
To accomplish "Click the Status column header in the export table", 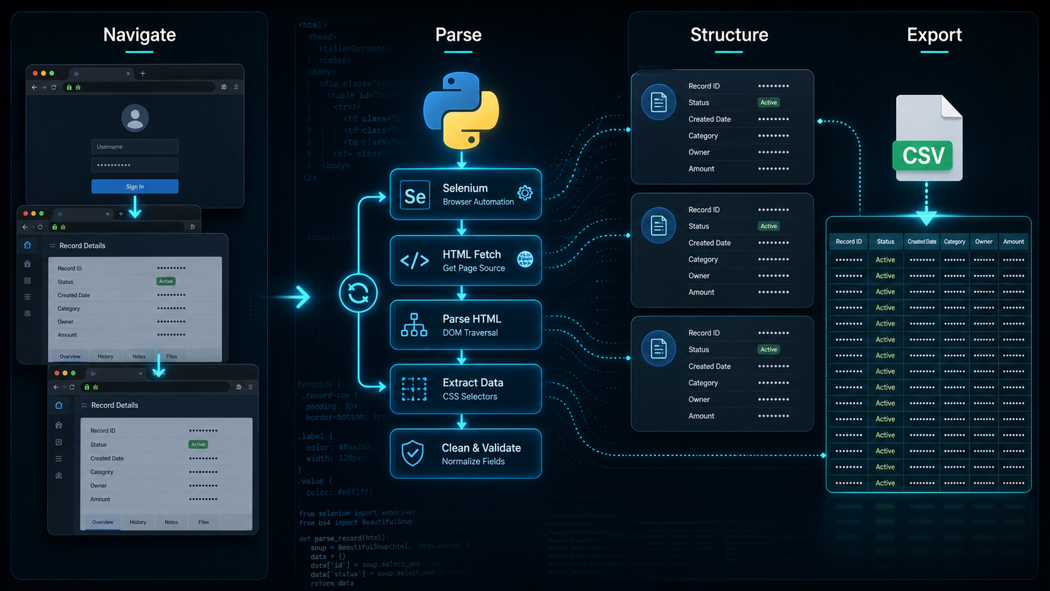I will pyautogui.click(x=885, y=242).
